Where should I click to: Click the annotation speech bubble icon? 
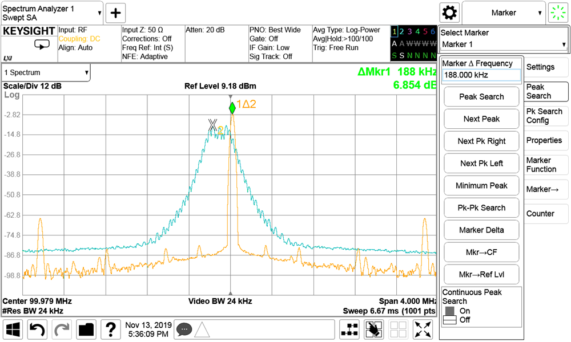(x=184, y=329)
